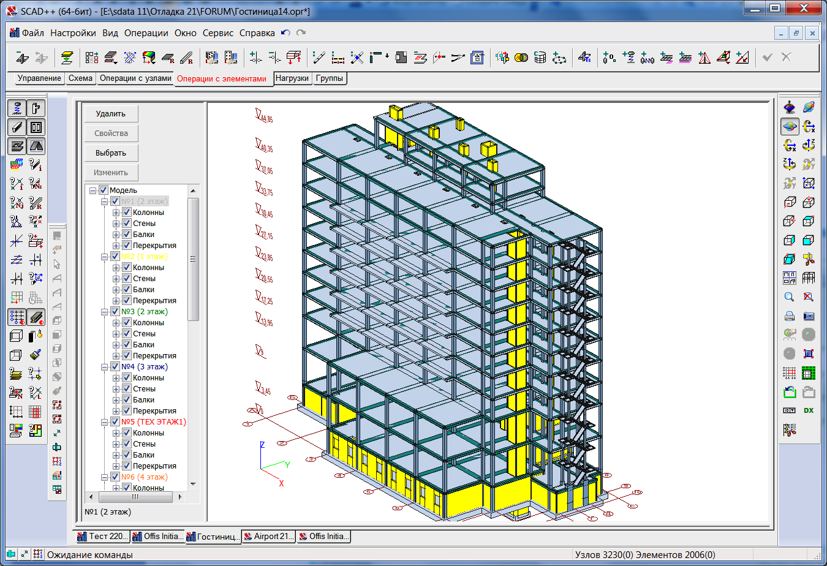Click the green checkmark confirm icon
827x566 pixels.
[x=768, y=57]
